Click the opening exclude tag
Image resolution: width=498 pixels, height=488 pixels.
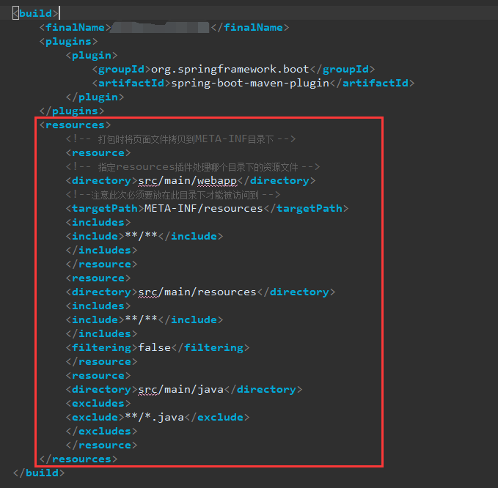(x=95, y=417)
